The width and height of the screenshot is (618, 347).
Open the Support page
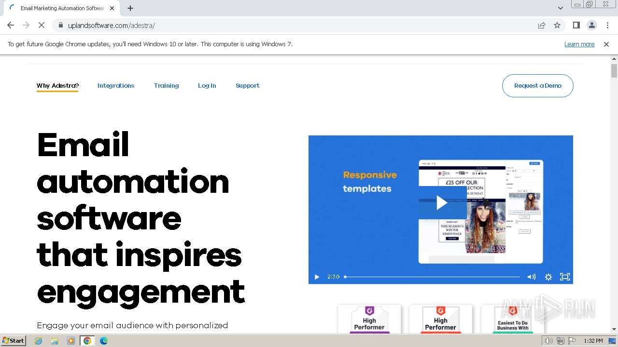pyautogui.click(x=248, y=86)
